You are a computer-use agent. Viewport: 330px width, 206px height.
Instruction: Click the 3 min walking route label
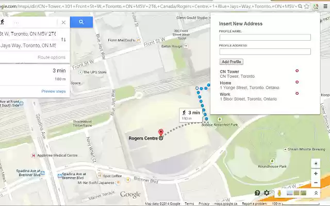(191, 115)
